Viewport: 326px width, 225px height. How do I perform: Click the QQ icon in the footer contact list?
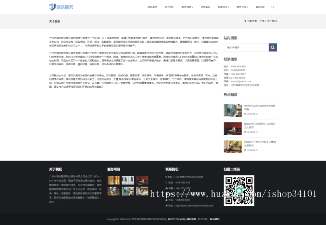[166, 194]
